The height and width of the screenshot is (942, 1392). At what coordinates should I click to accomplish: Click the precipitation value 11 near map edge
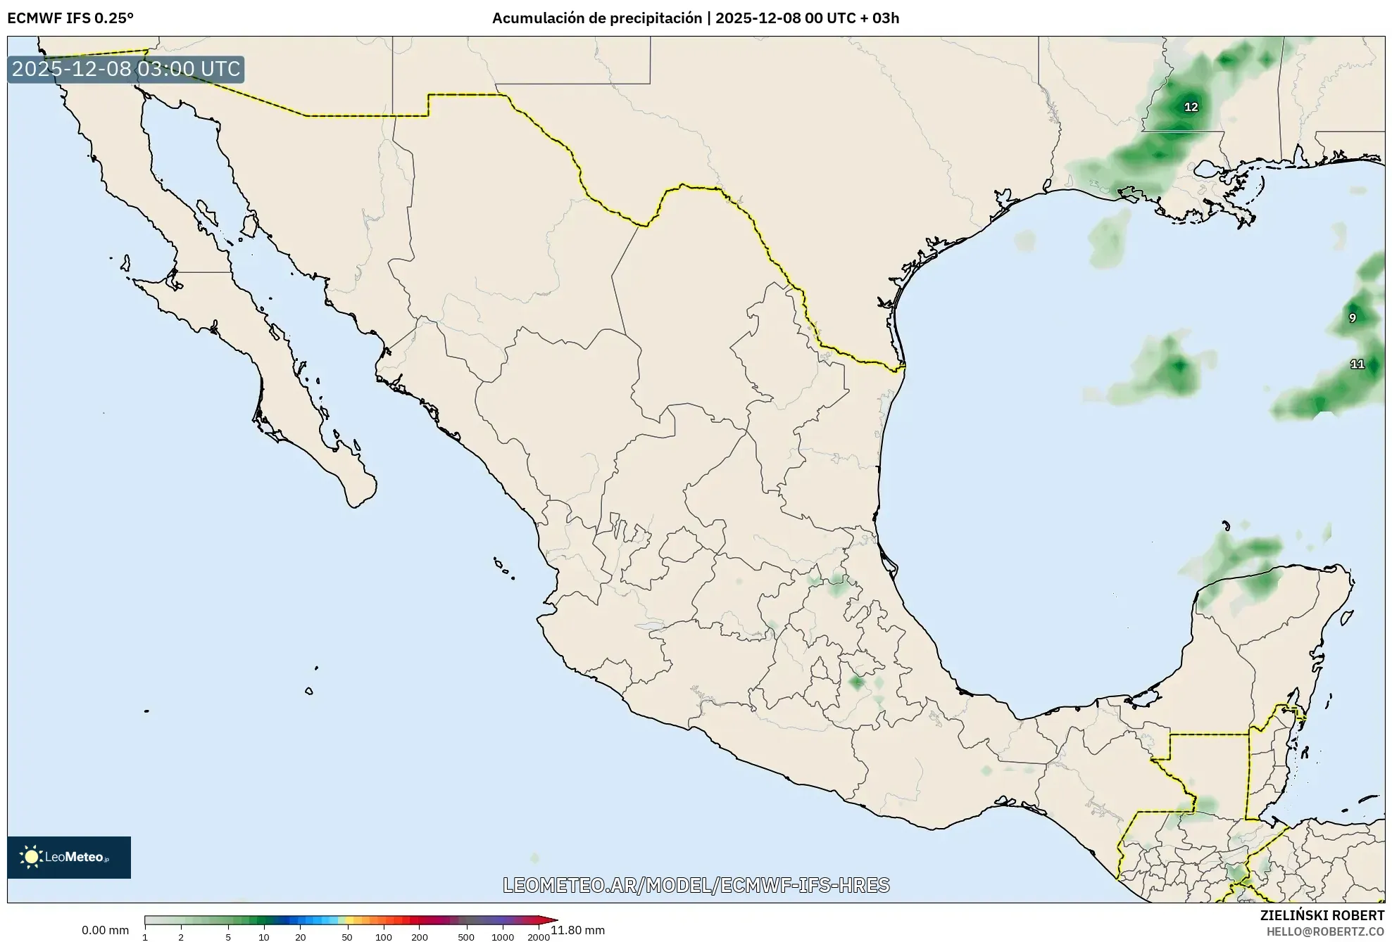click(1357, 364)
